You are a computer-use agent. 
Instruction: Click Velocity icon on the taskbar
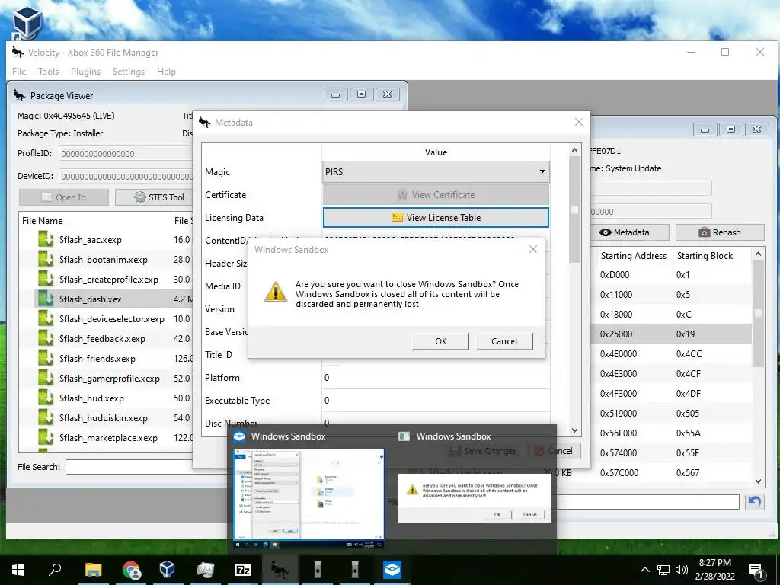click(x=280, y=570)
